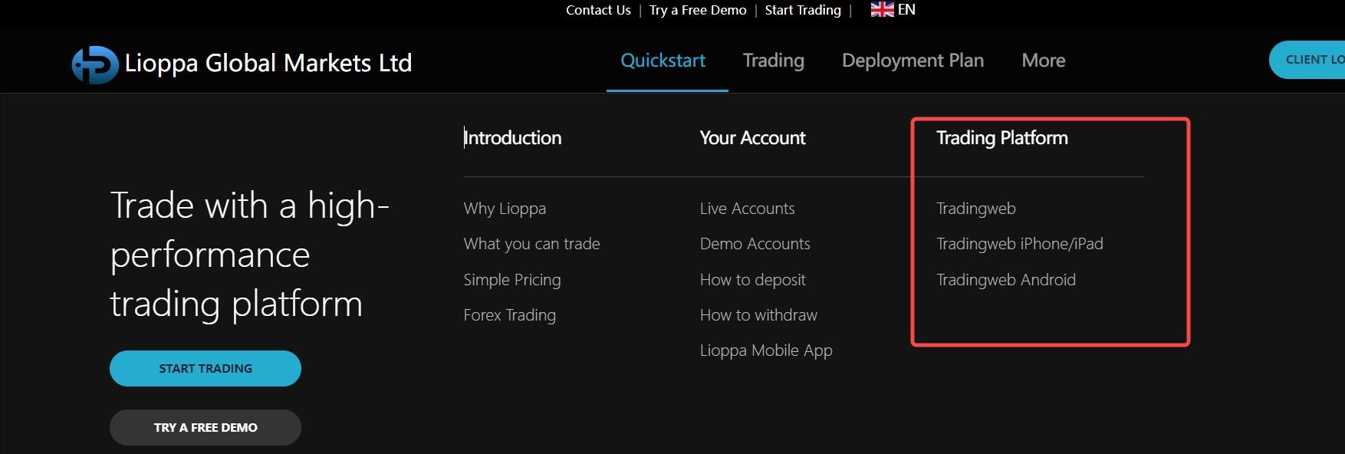Open the Trading menu tab

tap(774, 61)
